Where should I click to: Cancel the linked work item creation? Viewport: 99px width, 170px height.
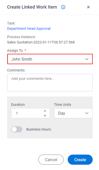click(x=51, y=160)
